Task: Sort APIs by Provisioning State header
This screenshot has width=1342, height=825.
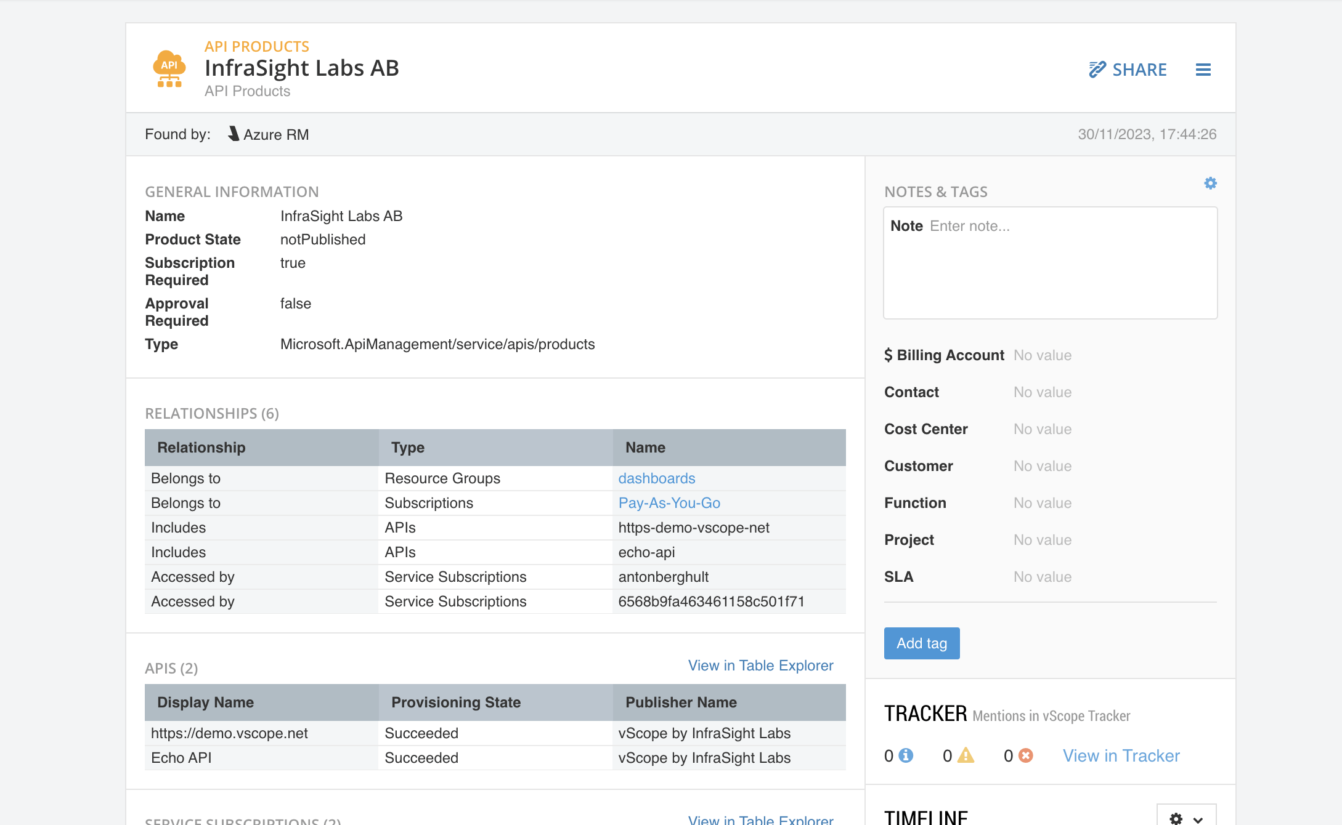Action: [x=496, y=702]
